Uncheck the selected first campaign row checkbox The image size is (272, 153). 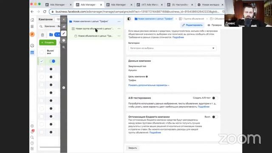click(42, 61)
